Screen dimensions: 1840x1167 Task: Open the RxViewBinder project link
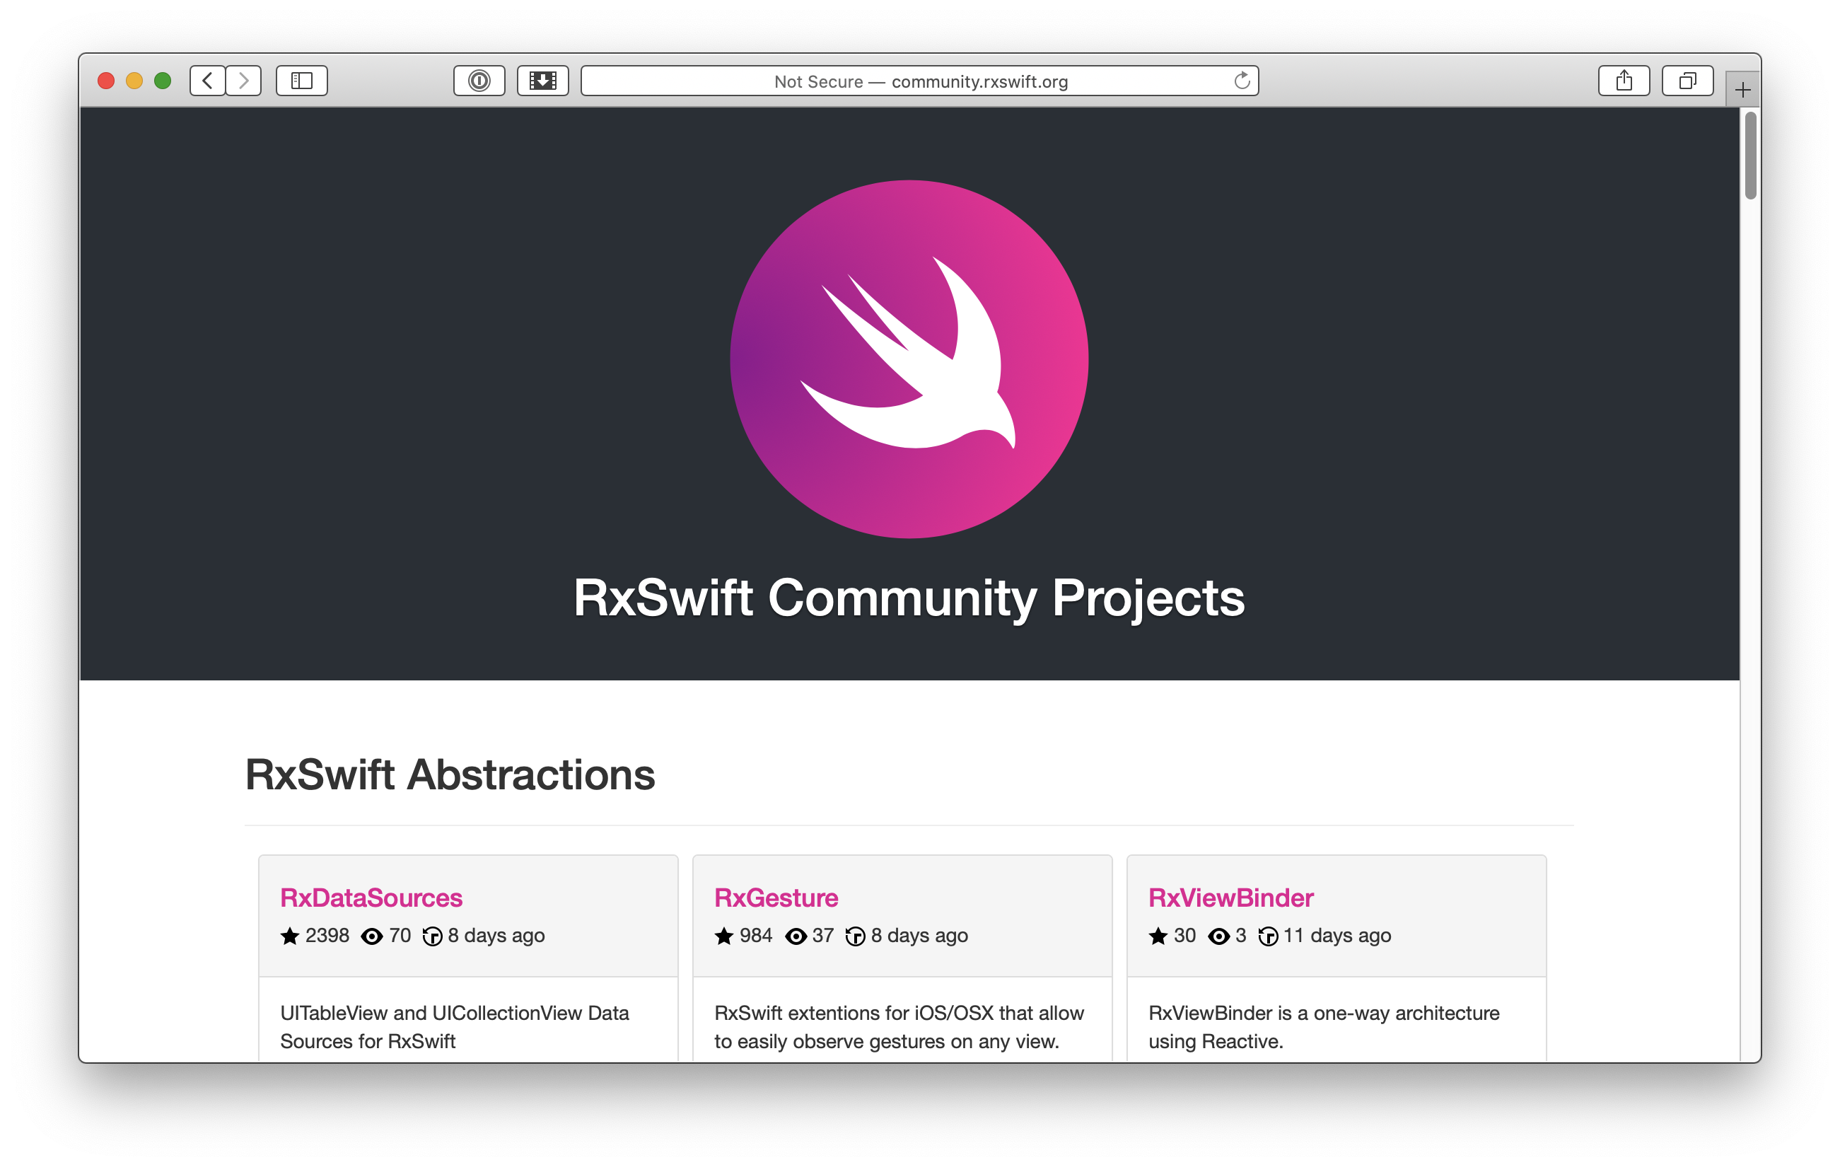point(1230,898)
